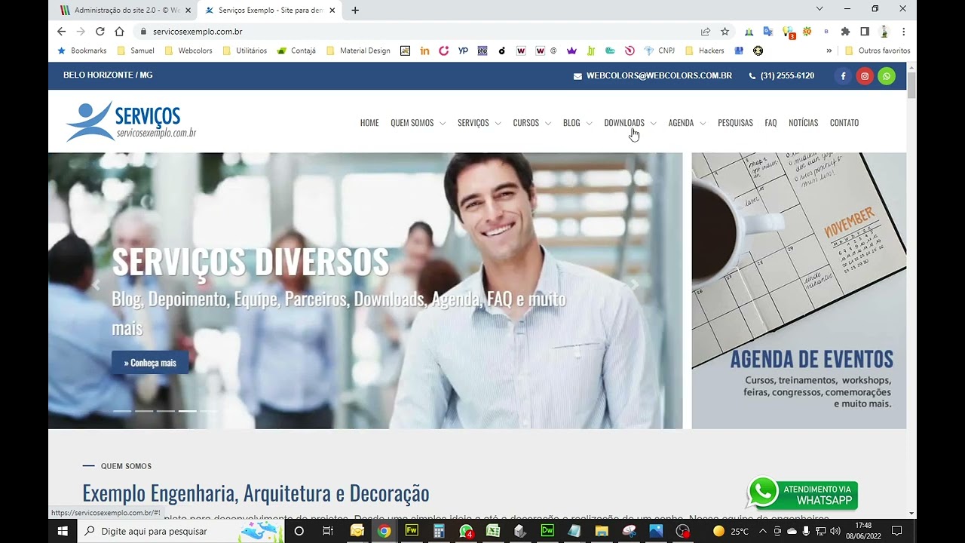Expand the Serviços dropdown menu
Viewport: 965px width, 543px height.
479,123
